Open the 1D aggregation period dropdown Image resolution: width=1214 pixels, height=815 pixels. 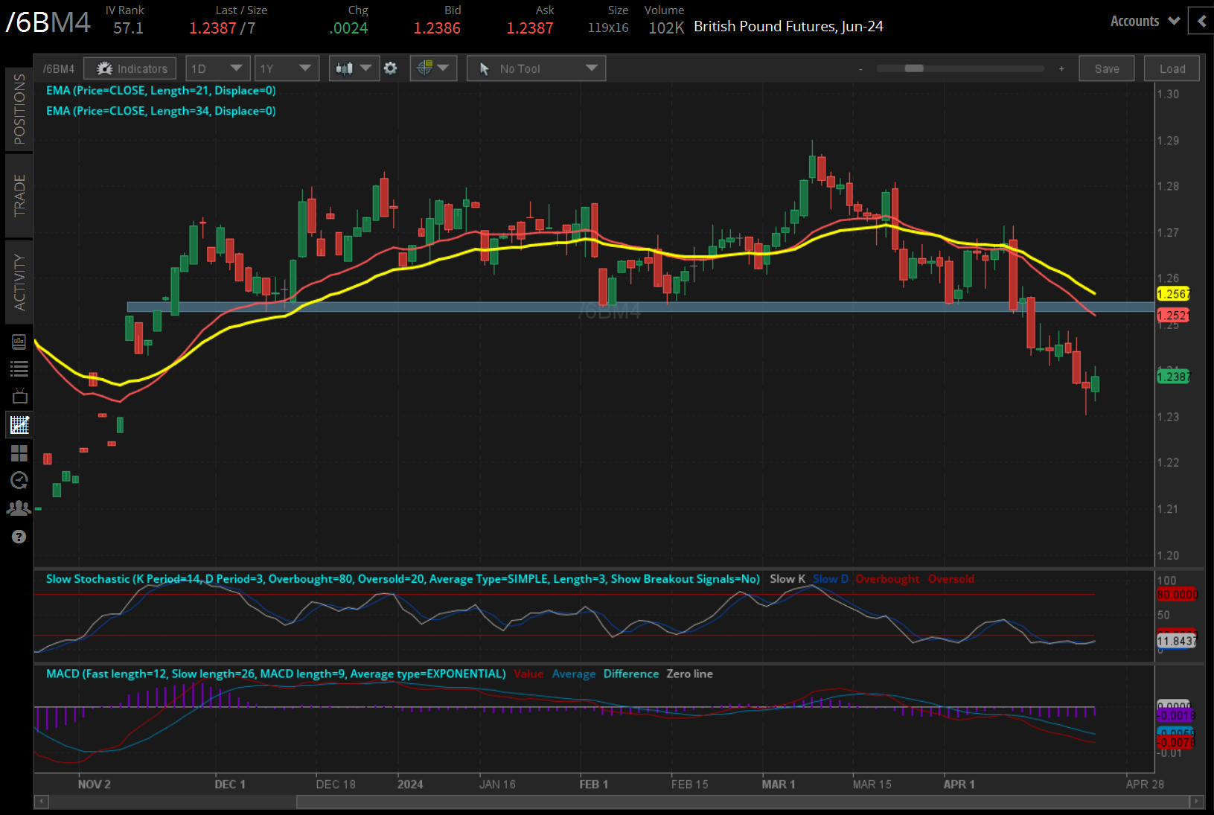(217, 68)
